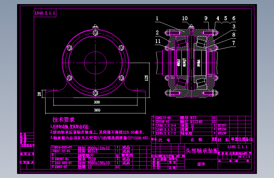Click the "LS40.2.1.1-1" code cell
274x178 pixels.
pyautogui.click(x=166, y=133)
